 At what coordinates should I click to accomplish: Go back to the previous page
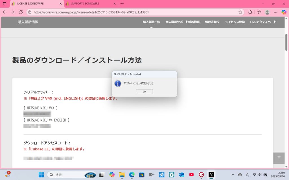coord(5,12)
